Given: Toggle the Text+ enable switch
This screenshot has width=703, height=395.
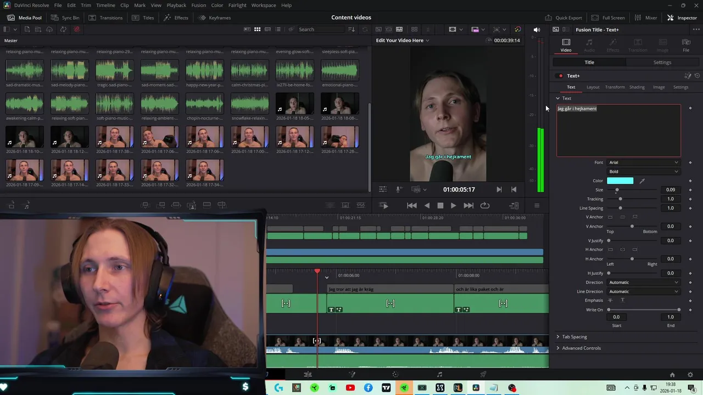Looking at the screenshot, I should (x=560, y=76).
